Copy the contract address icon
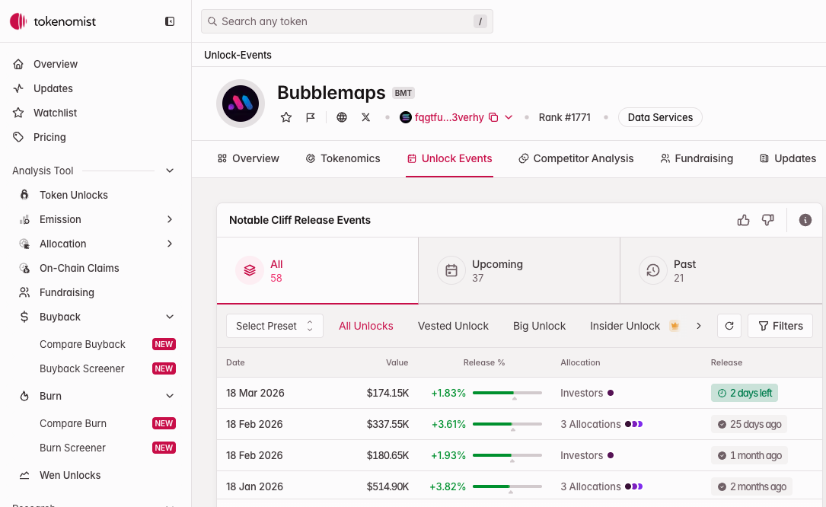This screenshot has width=826, height=507. coord(493,117)
